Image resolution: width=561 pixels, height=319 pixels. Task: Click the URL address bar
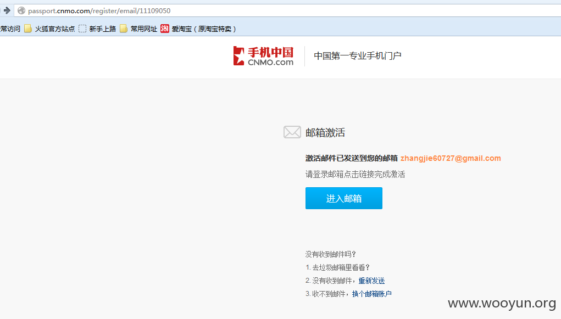287,11
